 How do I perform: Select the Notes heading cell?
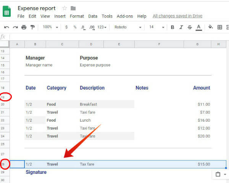tap(142, 88)
